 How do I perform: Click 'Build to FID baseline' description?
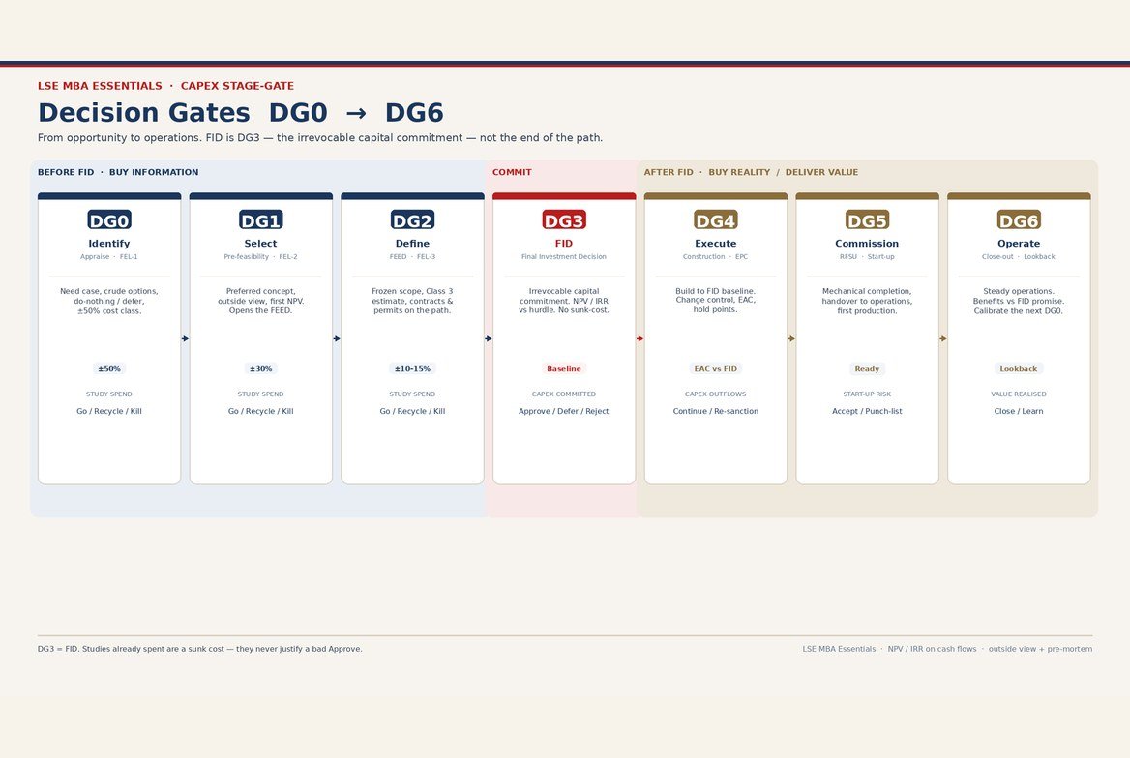pos(716,301)
